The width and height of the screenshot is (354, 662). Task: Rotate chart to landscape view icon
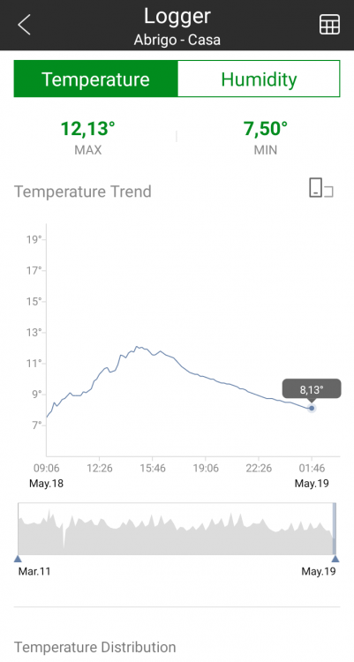pos(321,188)
